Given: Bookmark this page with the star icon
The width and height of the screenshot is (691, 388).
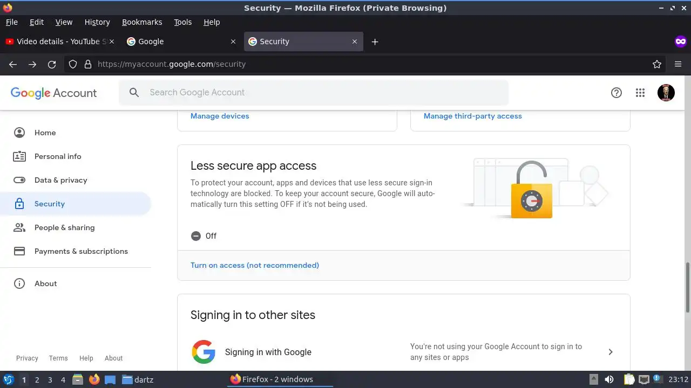Looking at the screenshot, I should point(657,64).
